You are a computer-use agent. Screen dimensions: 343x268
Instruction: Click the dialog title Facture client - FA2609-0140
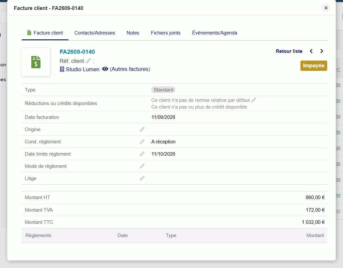[x=49, y=8]
